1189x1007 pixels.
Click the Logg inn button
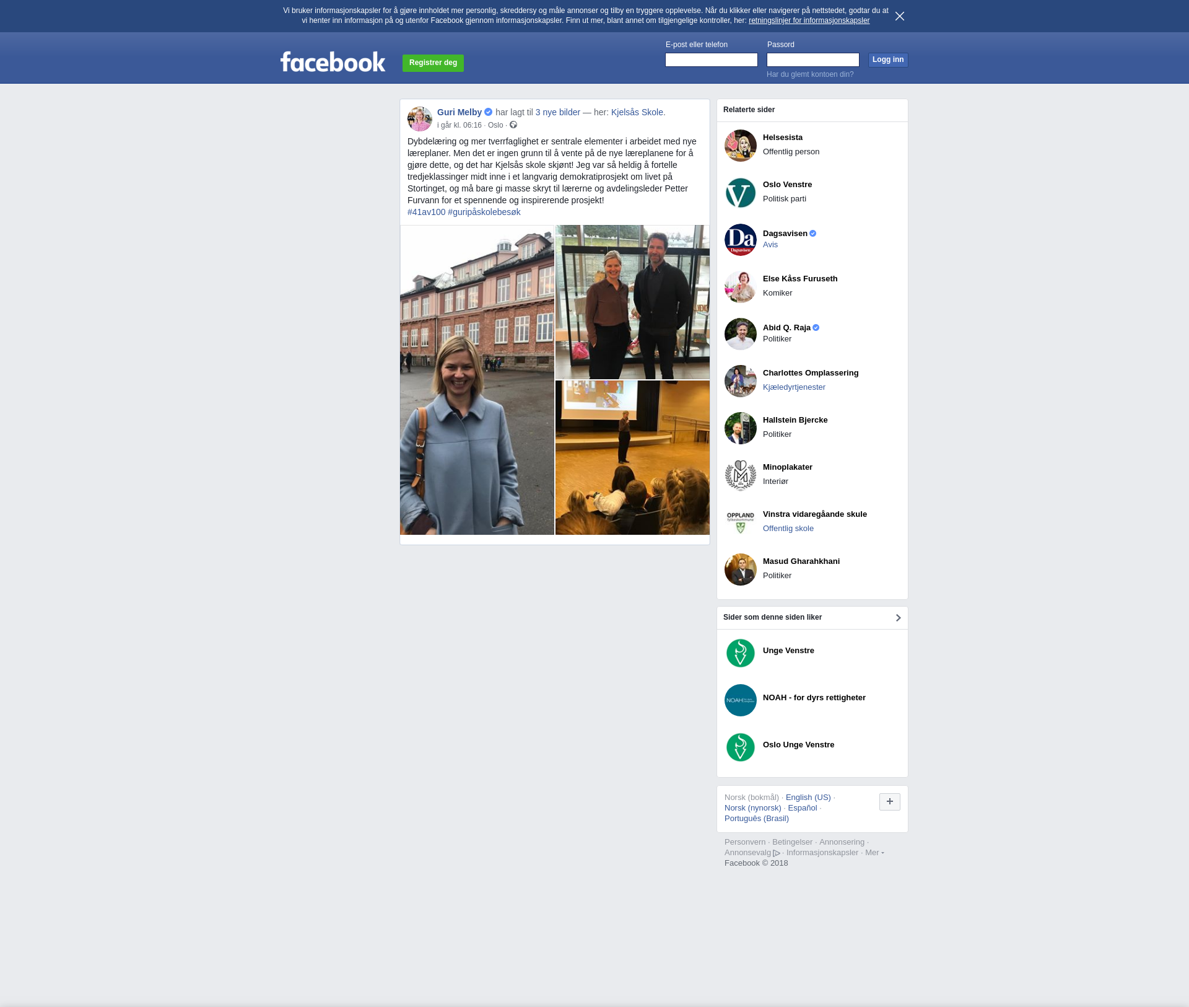(x=888, y=59)
